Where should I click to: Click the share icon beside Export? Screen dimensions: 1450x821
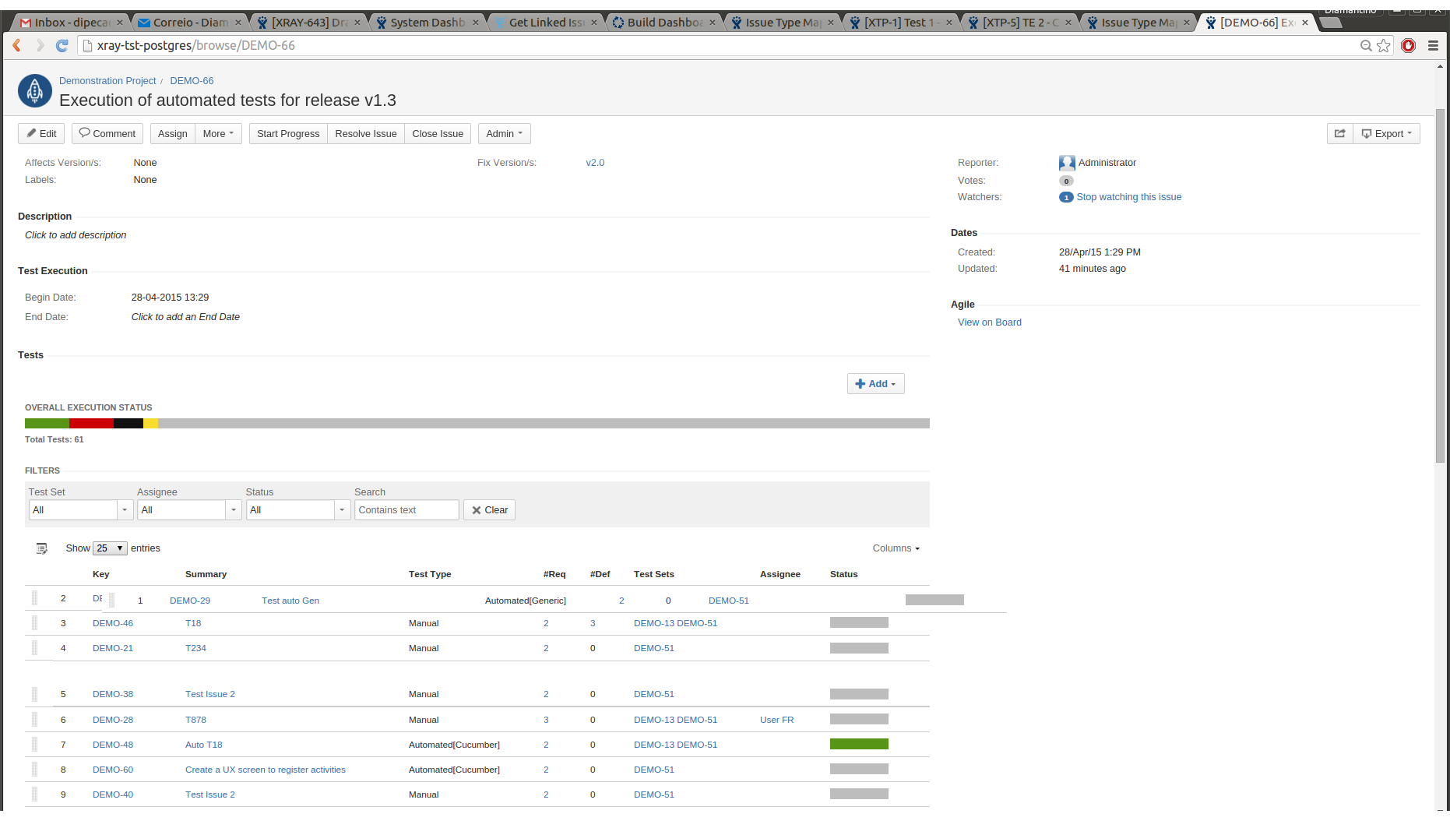coord(1339,134)
